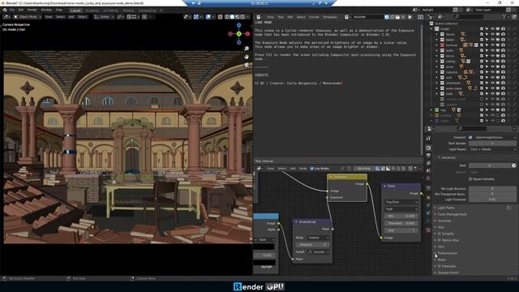Screen dimensions: 519x292
Task: Click the blue Z axis gizmo circle
Action: [x=238, y=25]
